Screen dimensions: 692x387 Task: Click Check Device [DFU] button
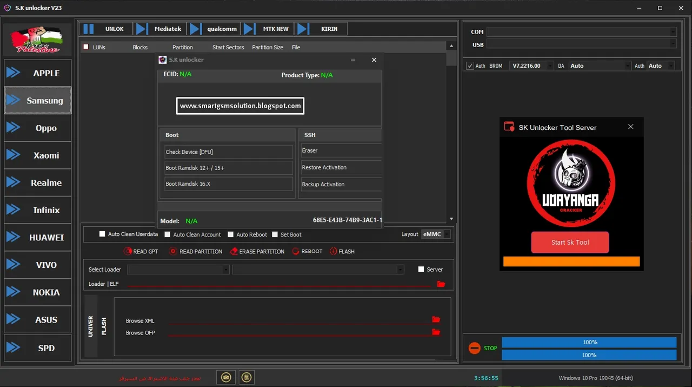[x=228, y=152]
